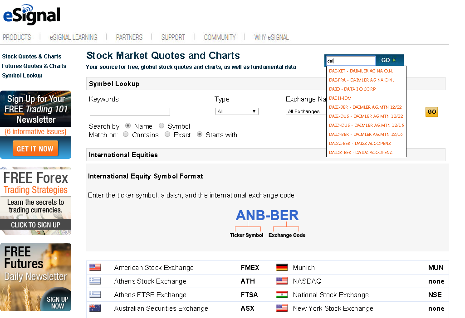Viewport: 465px width, 318px height.
Task: Click the US flag next to NASDAQ
Action: tap(282, 281)
